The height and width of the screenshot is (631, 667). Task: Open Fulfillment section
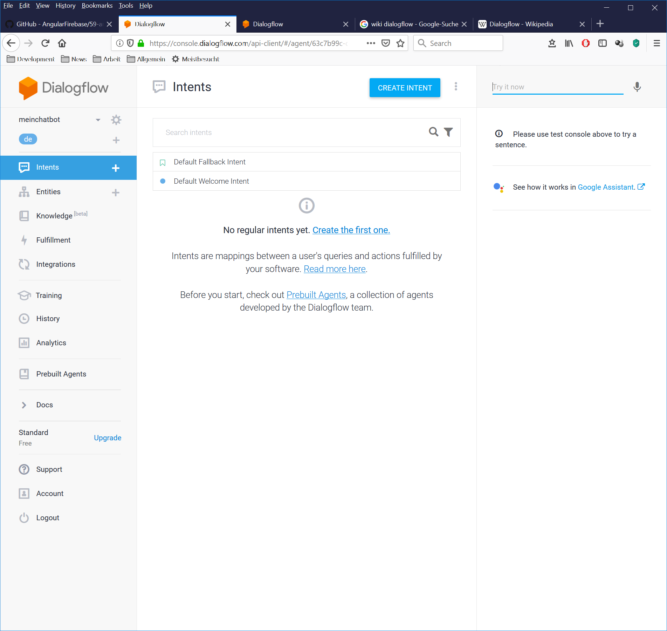pyautogui.click(x=53, y=240)
